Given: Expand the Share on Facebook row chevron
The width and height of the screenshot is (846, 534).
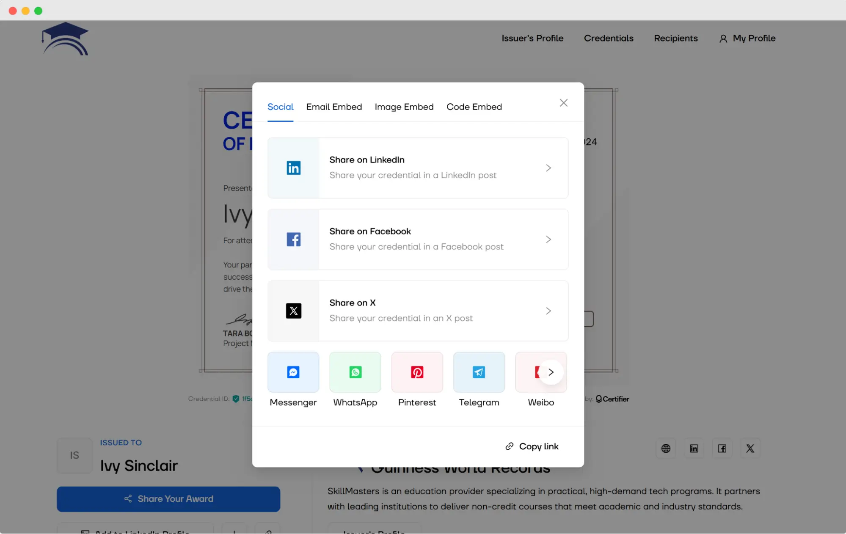Looking at the screenshot, I should [548, 239].
